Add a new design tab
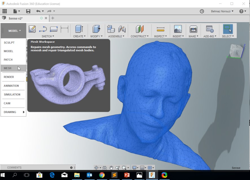This screenshot has width=250, height=180. click(52, 18)
